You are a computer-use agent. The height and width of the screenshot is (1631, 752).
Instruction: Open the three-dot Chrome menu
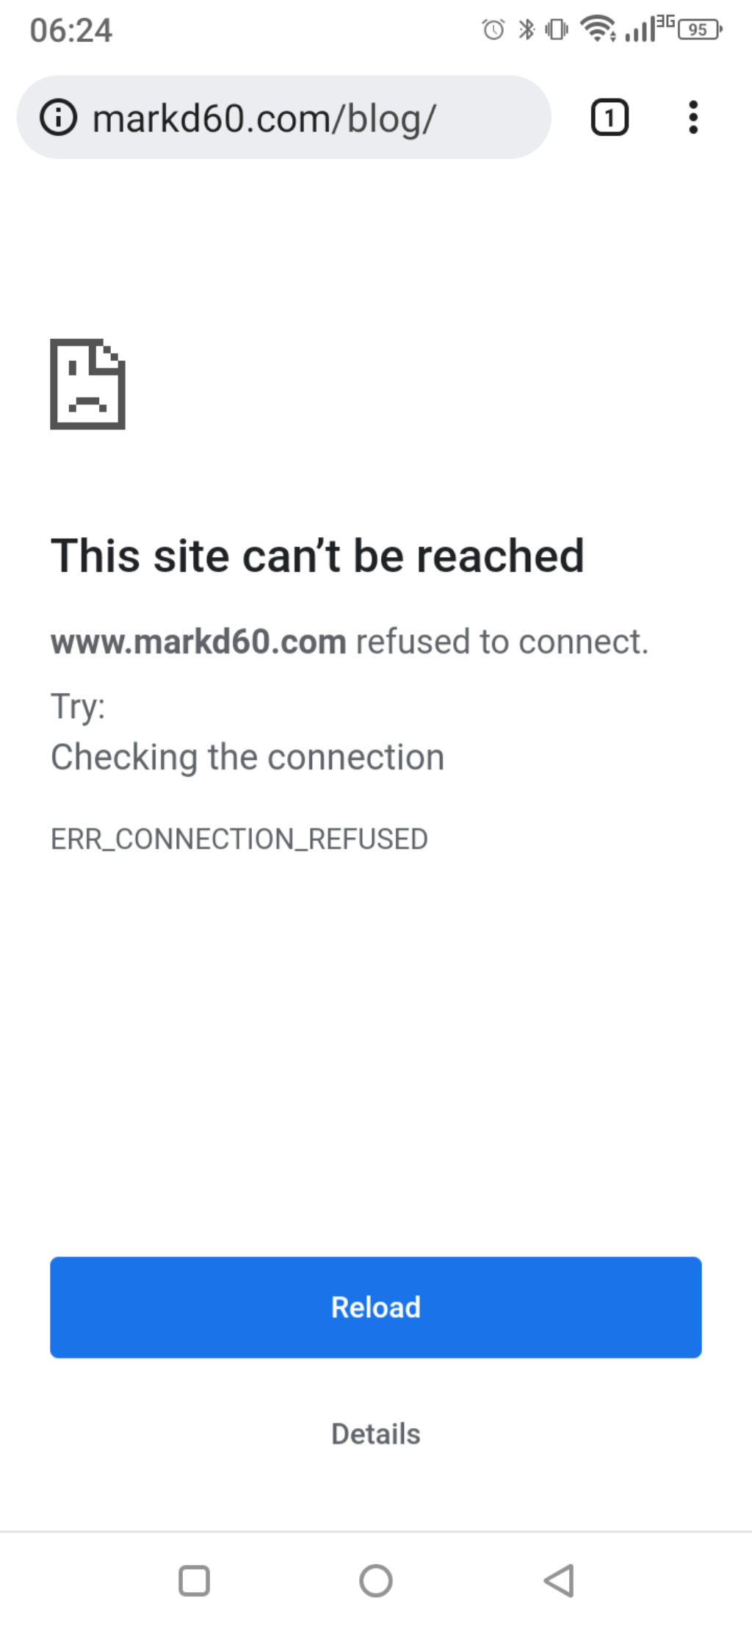[693, 118]
